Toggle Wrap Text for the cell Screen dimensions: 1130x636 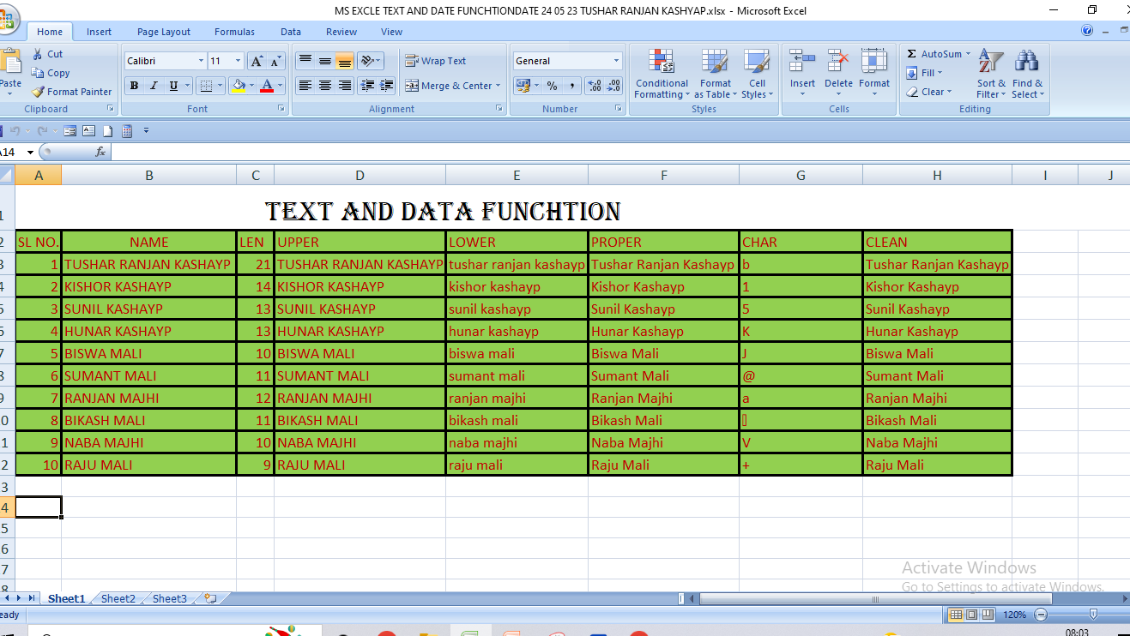(x=436, y=61)
